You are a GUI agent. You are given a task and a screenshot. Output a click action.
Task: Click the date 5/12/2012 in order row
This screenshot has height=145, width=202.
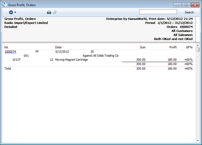click(62, 51)
